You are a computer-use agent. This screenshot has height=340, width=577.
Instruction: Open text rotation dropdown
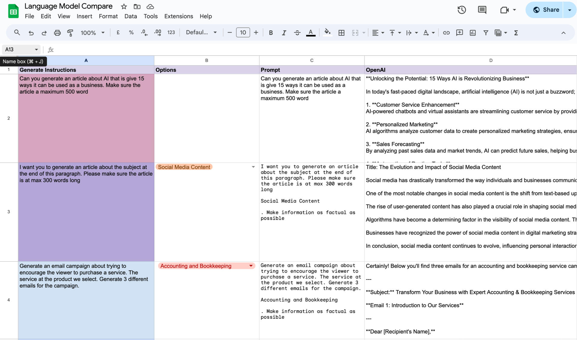(x=429, y=33)
